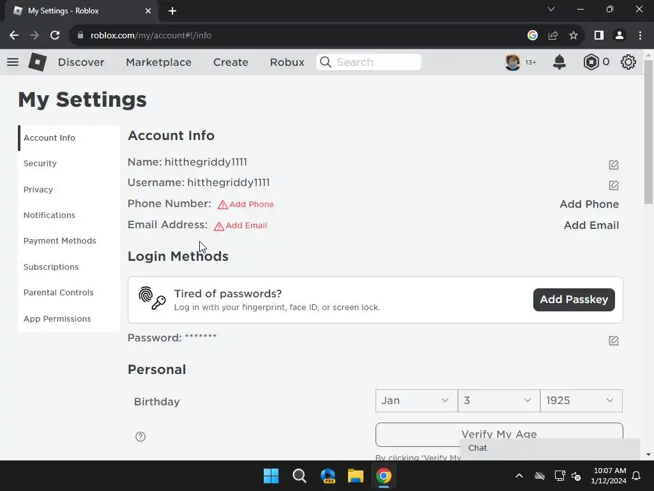Click the OneDrive cloud tray icon
Viewport: 654px width, 491px height.
(x=540, y=476)
